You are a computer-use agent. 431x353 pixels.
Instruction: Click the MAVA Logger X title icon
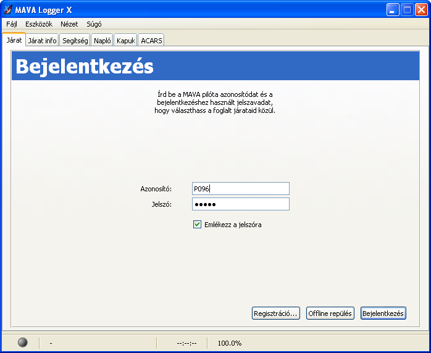point(8,10)
